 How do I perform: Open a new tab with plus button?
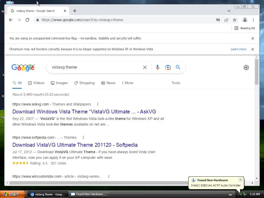point(75,11)
